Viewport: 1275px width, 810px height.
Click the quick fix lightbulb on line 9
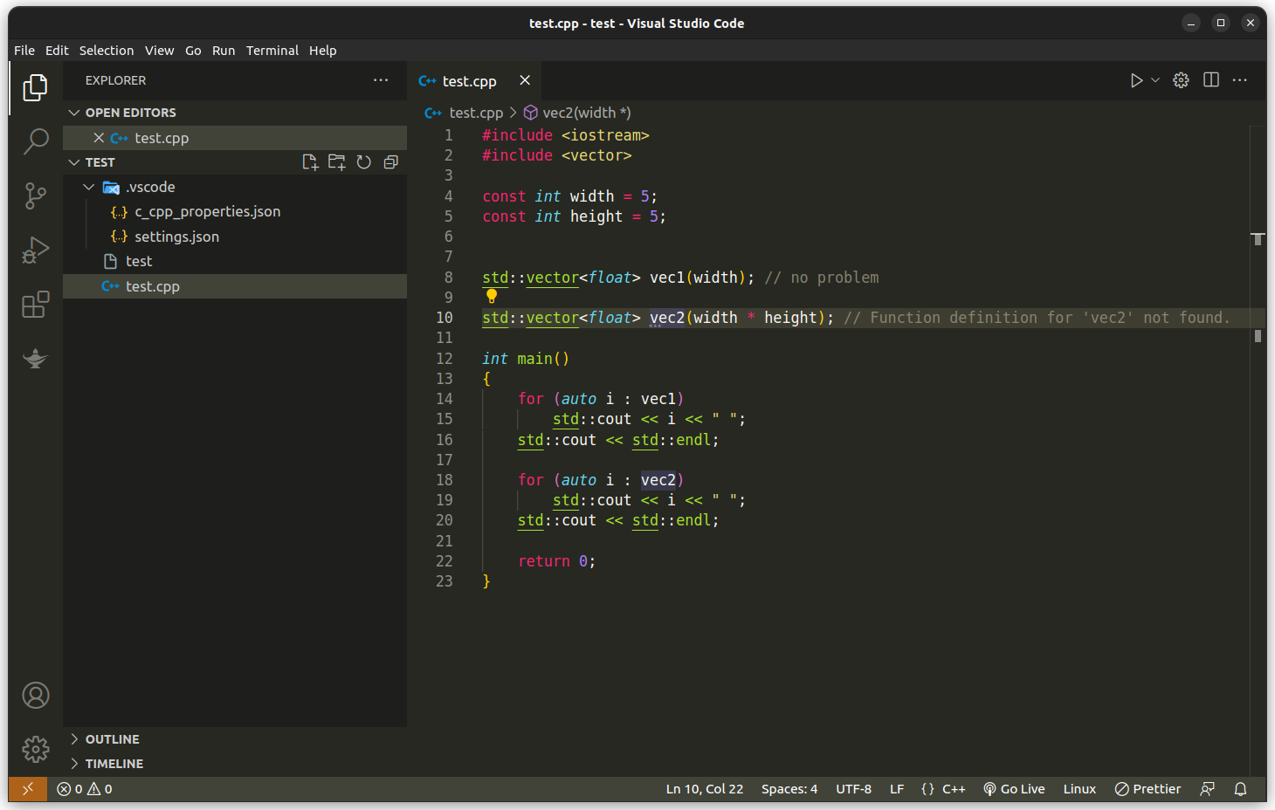pyautogui.click(x=492, y=296)
